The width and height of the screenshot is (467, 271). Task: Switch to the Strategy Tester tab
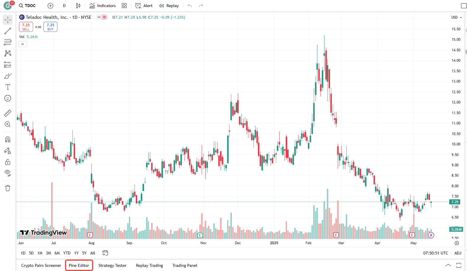click(112, 265)
